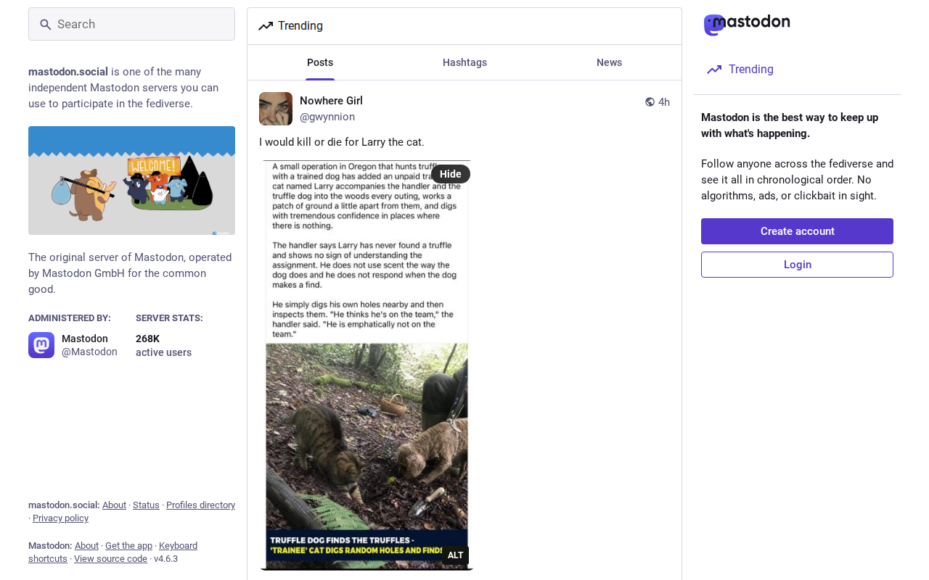Open mastodon.social About link
The height and width of the screenshot is (580, 929).
click(114, 505)
